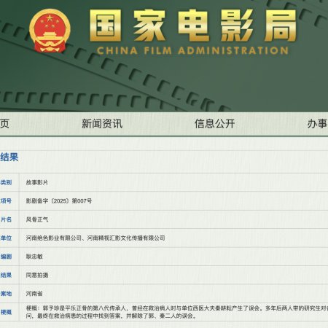
Task: Click the 编剧 row label
Action: pyautogui.click(x=6, y=257)
